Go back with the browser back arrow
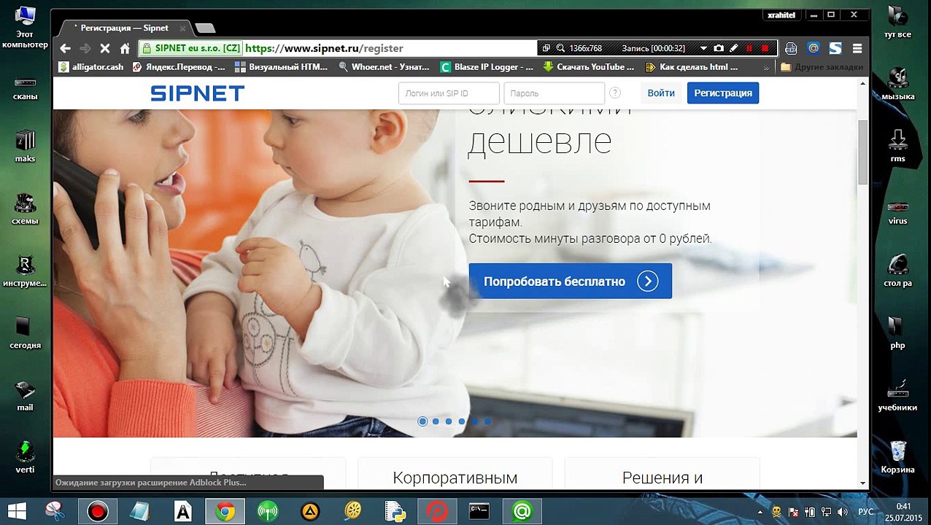Viewport: 931px width, 525px height. [x=65, y=48]
